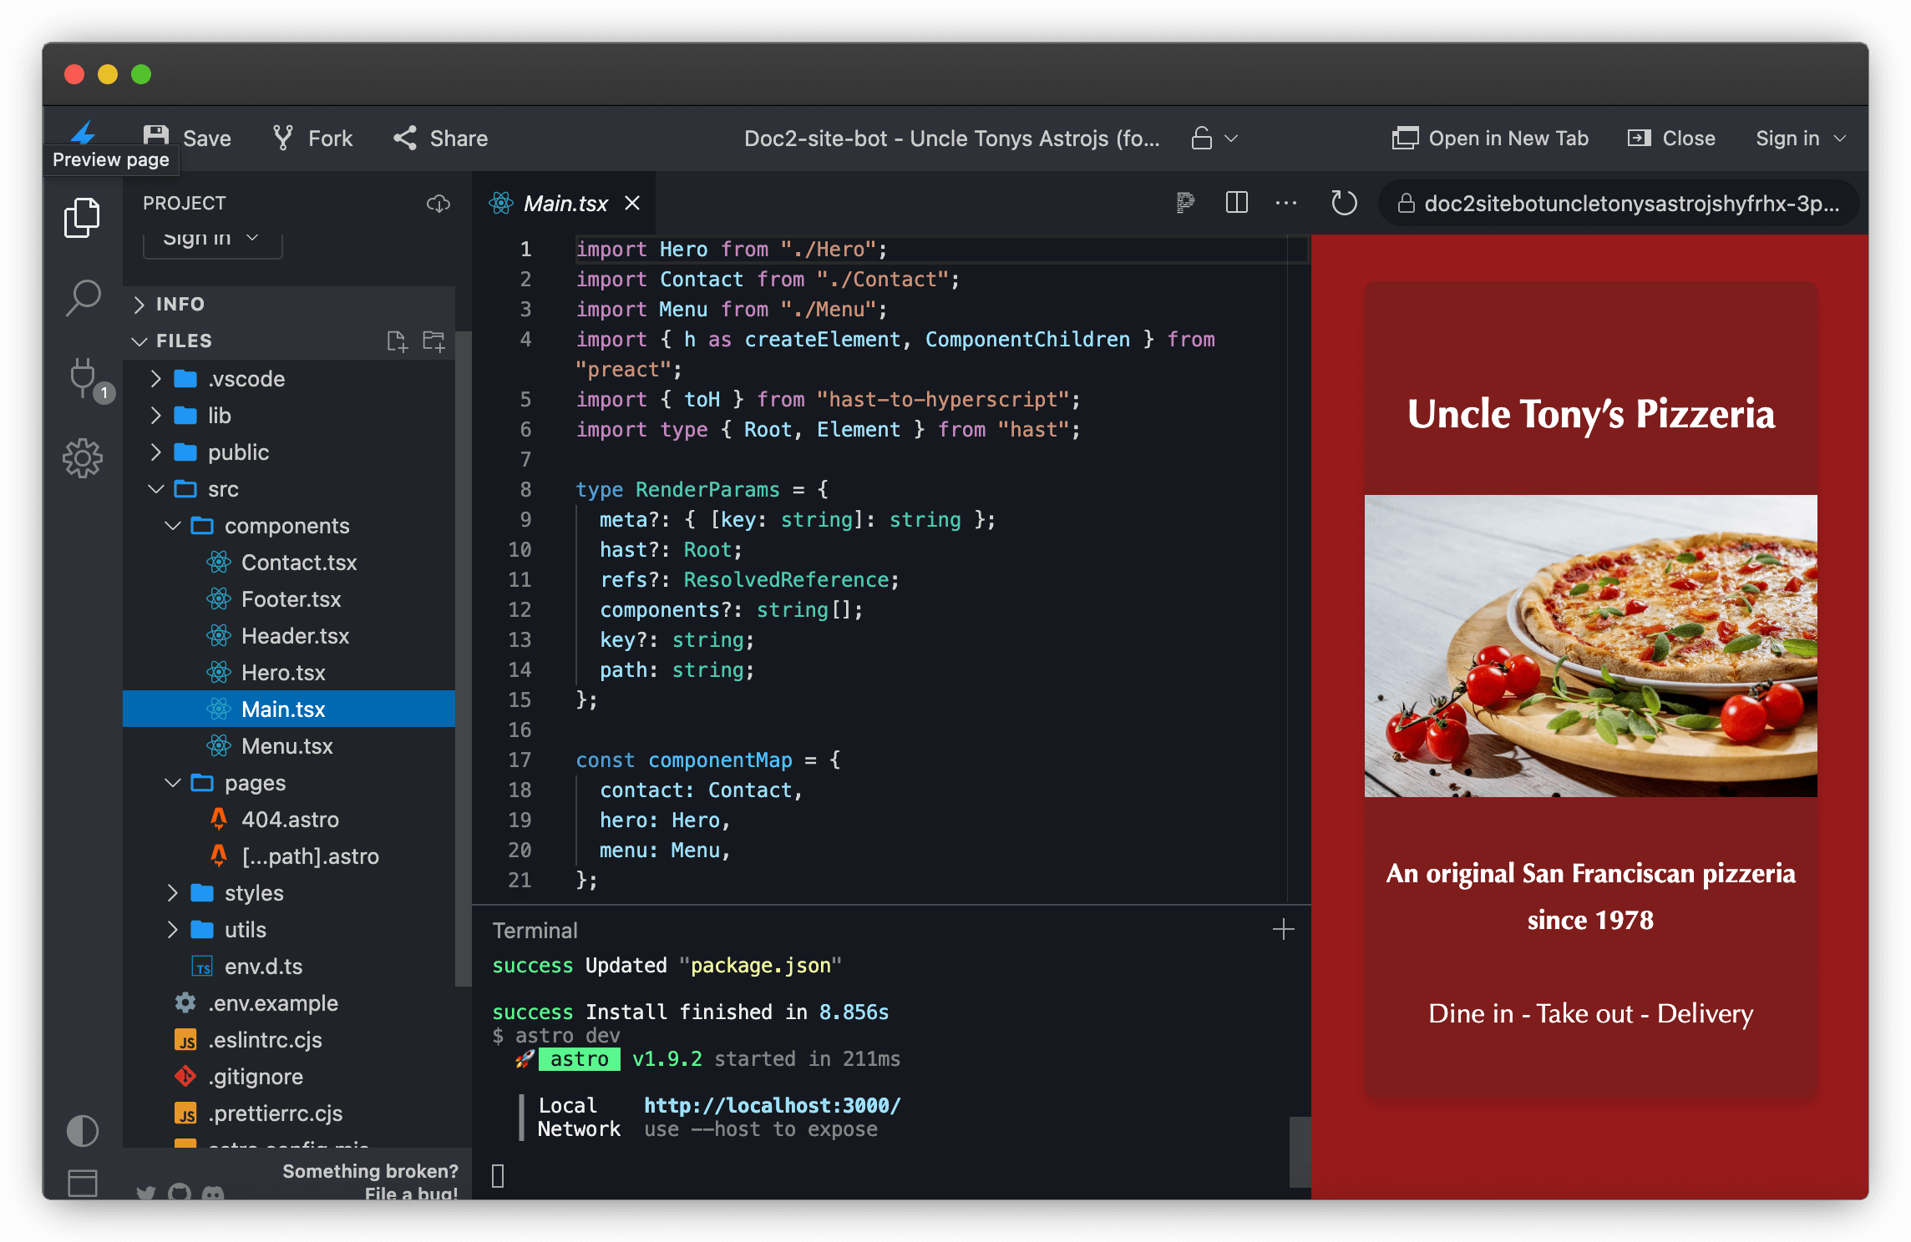This screenshot has width=1911, height=1242.
Task: Expand the INFO section
Action: point(140,304)
